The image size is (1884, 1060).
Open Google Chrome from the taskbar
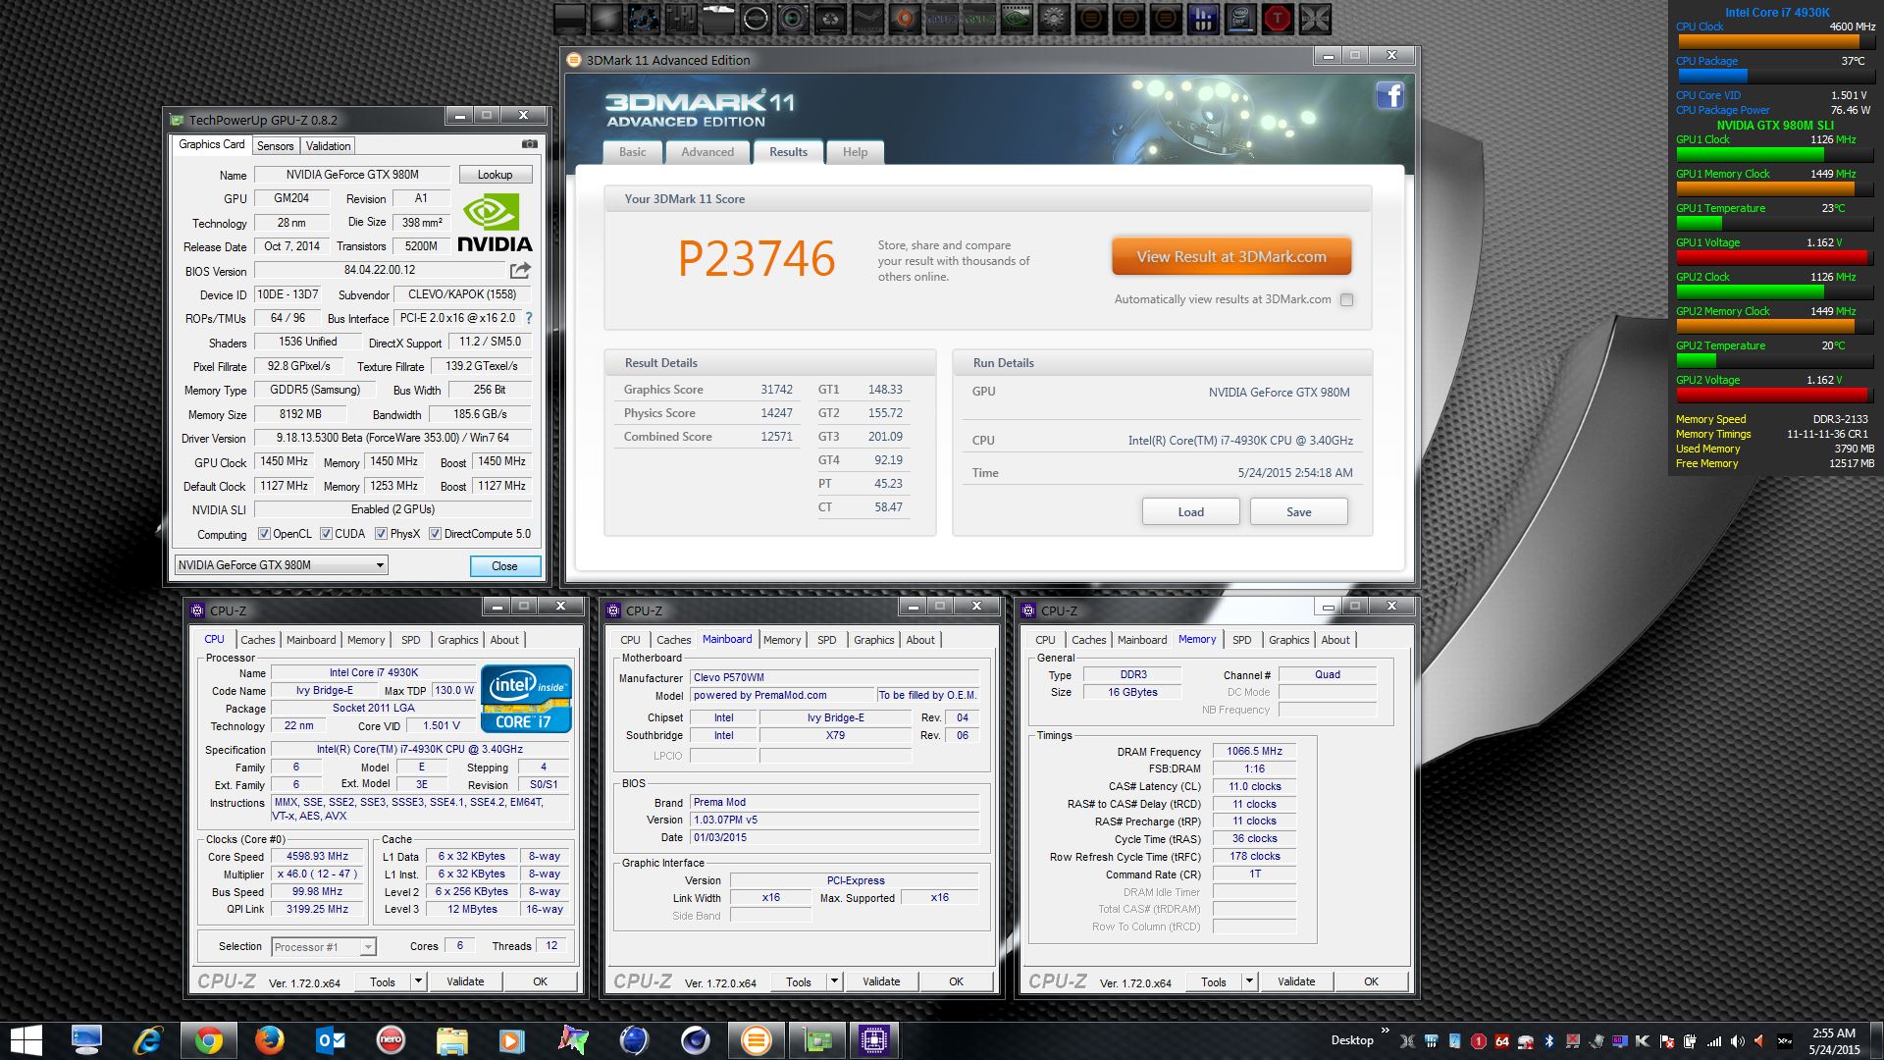(208, 1039)
